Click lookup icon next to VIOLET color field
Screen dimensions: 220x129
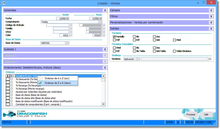click(x=104, y=35)
